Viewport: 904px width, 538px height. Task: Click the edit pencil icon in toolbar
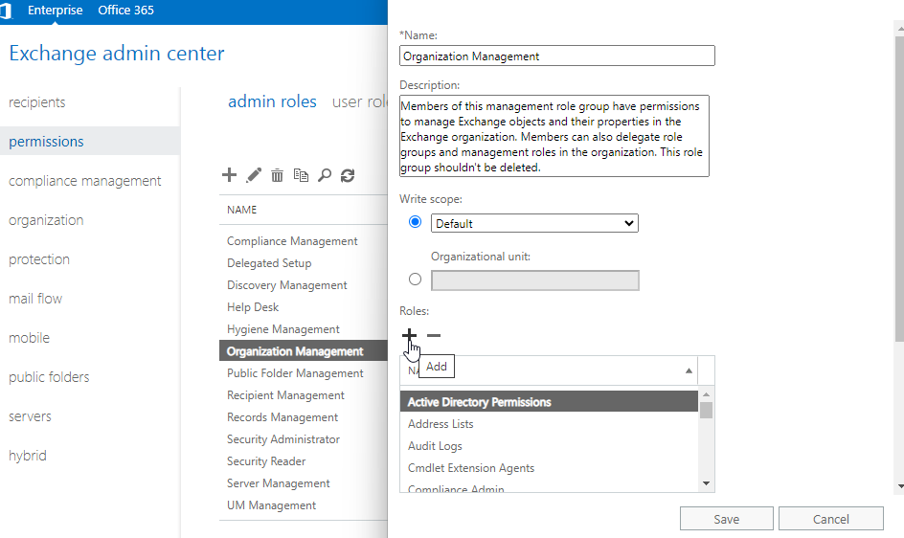254,175
